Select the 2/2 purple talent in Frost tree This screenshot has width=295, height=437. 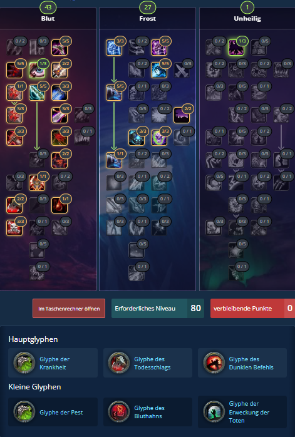pos(182,115)
